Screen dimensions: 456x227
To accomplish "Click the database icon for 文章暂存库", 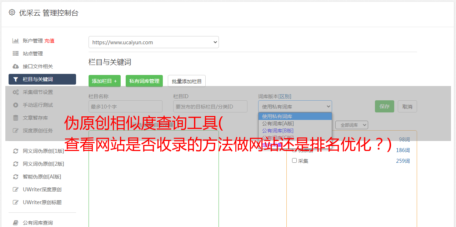I will (x=16, y=118).
